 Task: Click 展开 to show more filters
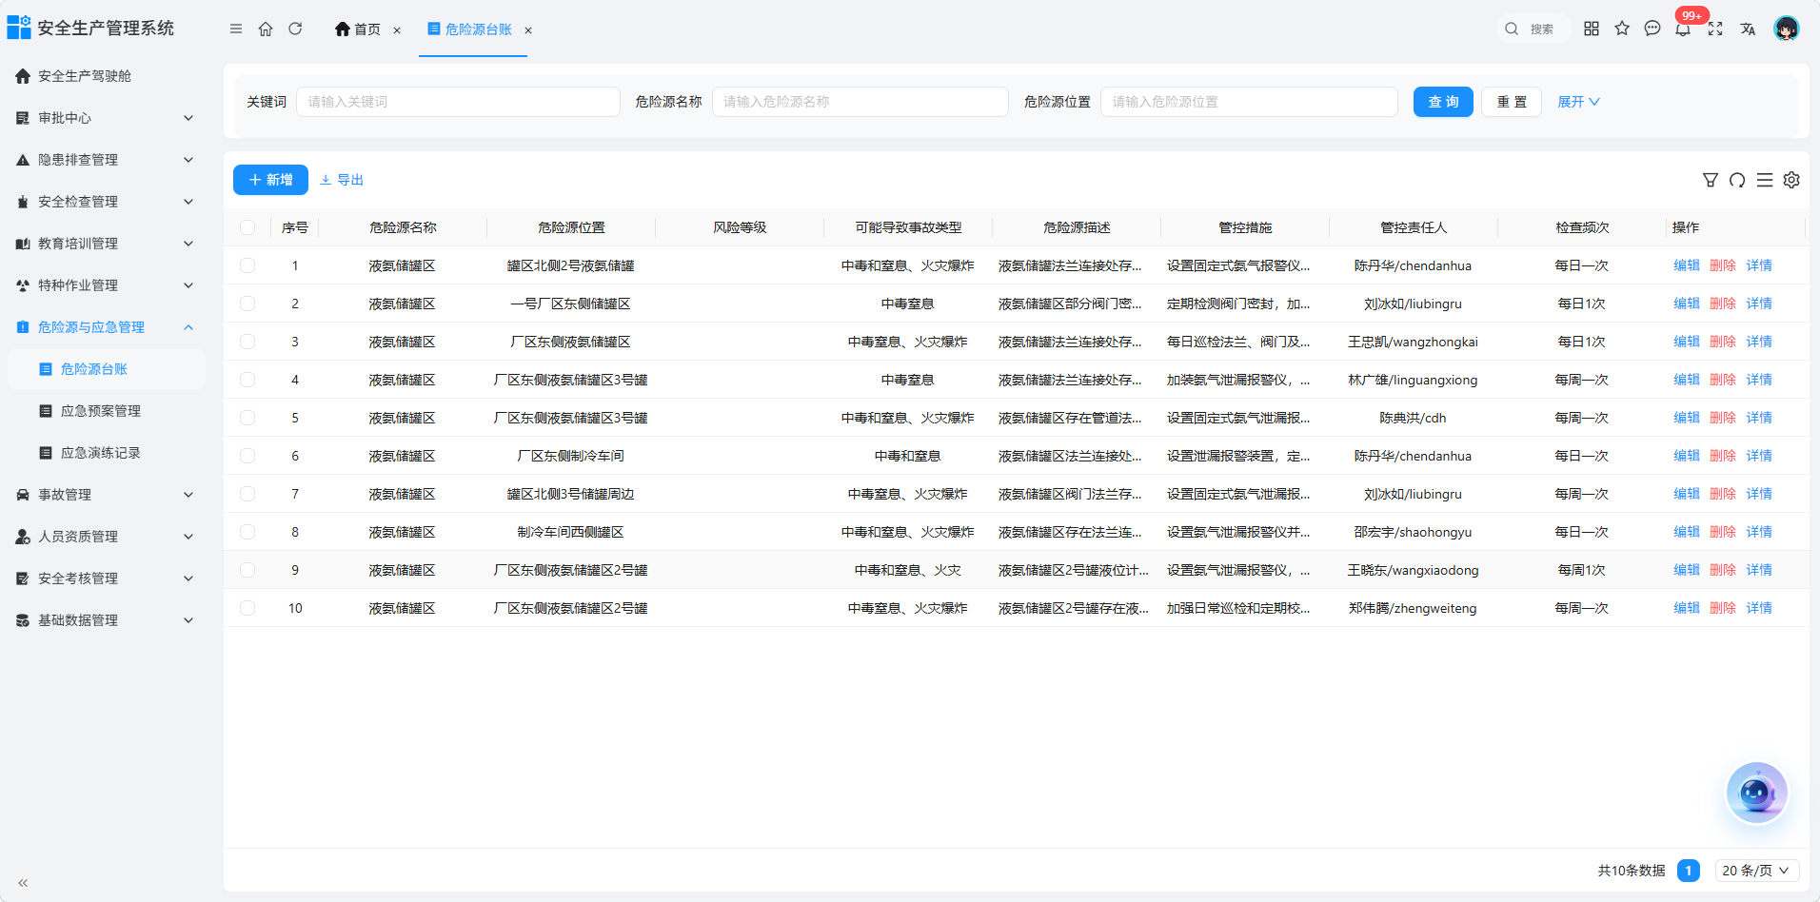point(1578,102)
